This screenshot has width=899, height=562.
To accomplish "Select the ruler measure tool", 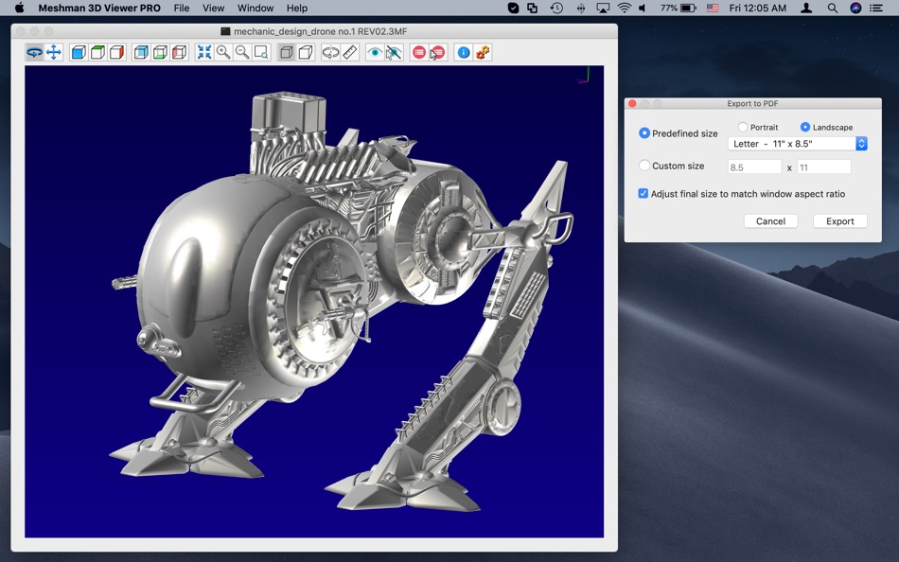I will (350, 53).
